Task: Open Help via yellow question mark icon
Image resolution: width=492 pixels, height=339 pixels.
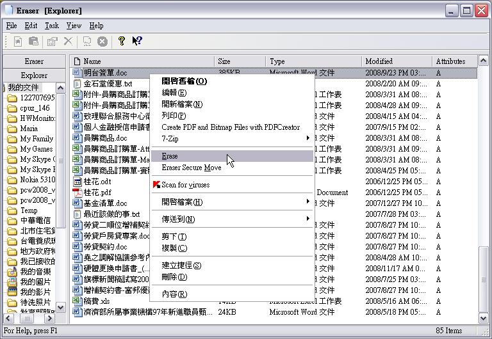Action: pos(122,41)
